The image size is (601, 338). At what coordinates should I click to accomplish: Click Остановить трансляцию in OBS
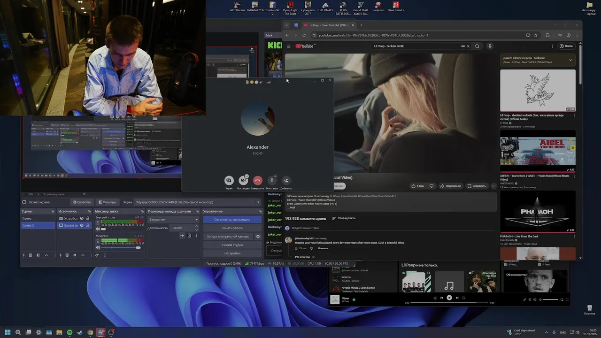(232, 219)
